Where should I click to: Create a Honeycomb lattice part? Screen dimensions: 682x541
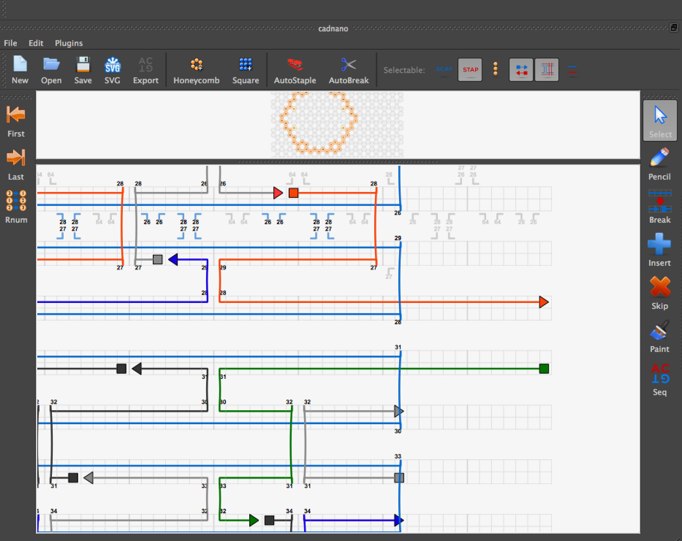[196, 70]
